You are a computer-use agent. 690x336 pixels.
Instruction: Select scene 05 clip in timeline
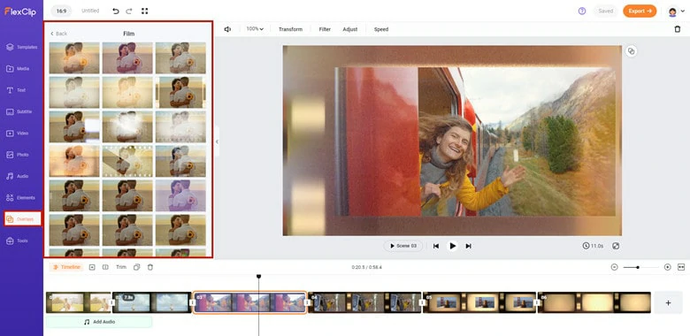(479, 302)
